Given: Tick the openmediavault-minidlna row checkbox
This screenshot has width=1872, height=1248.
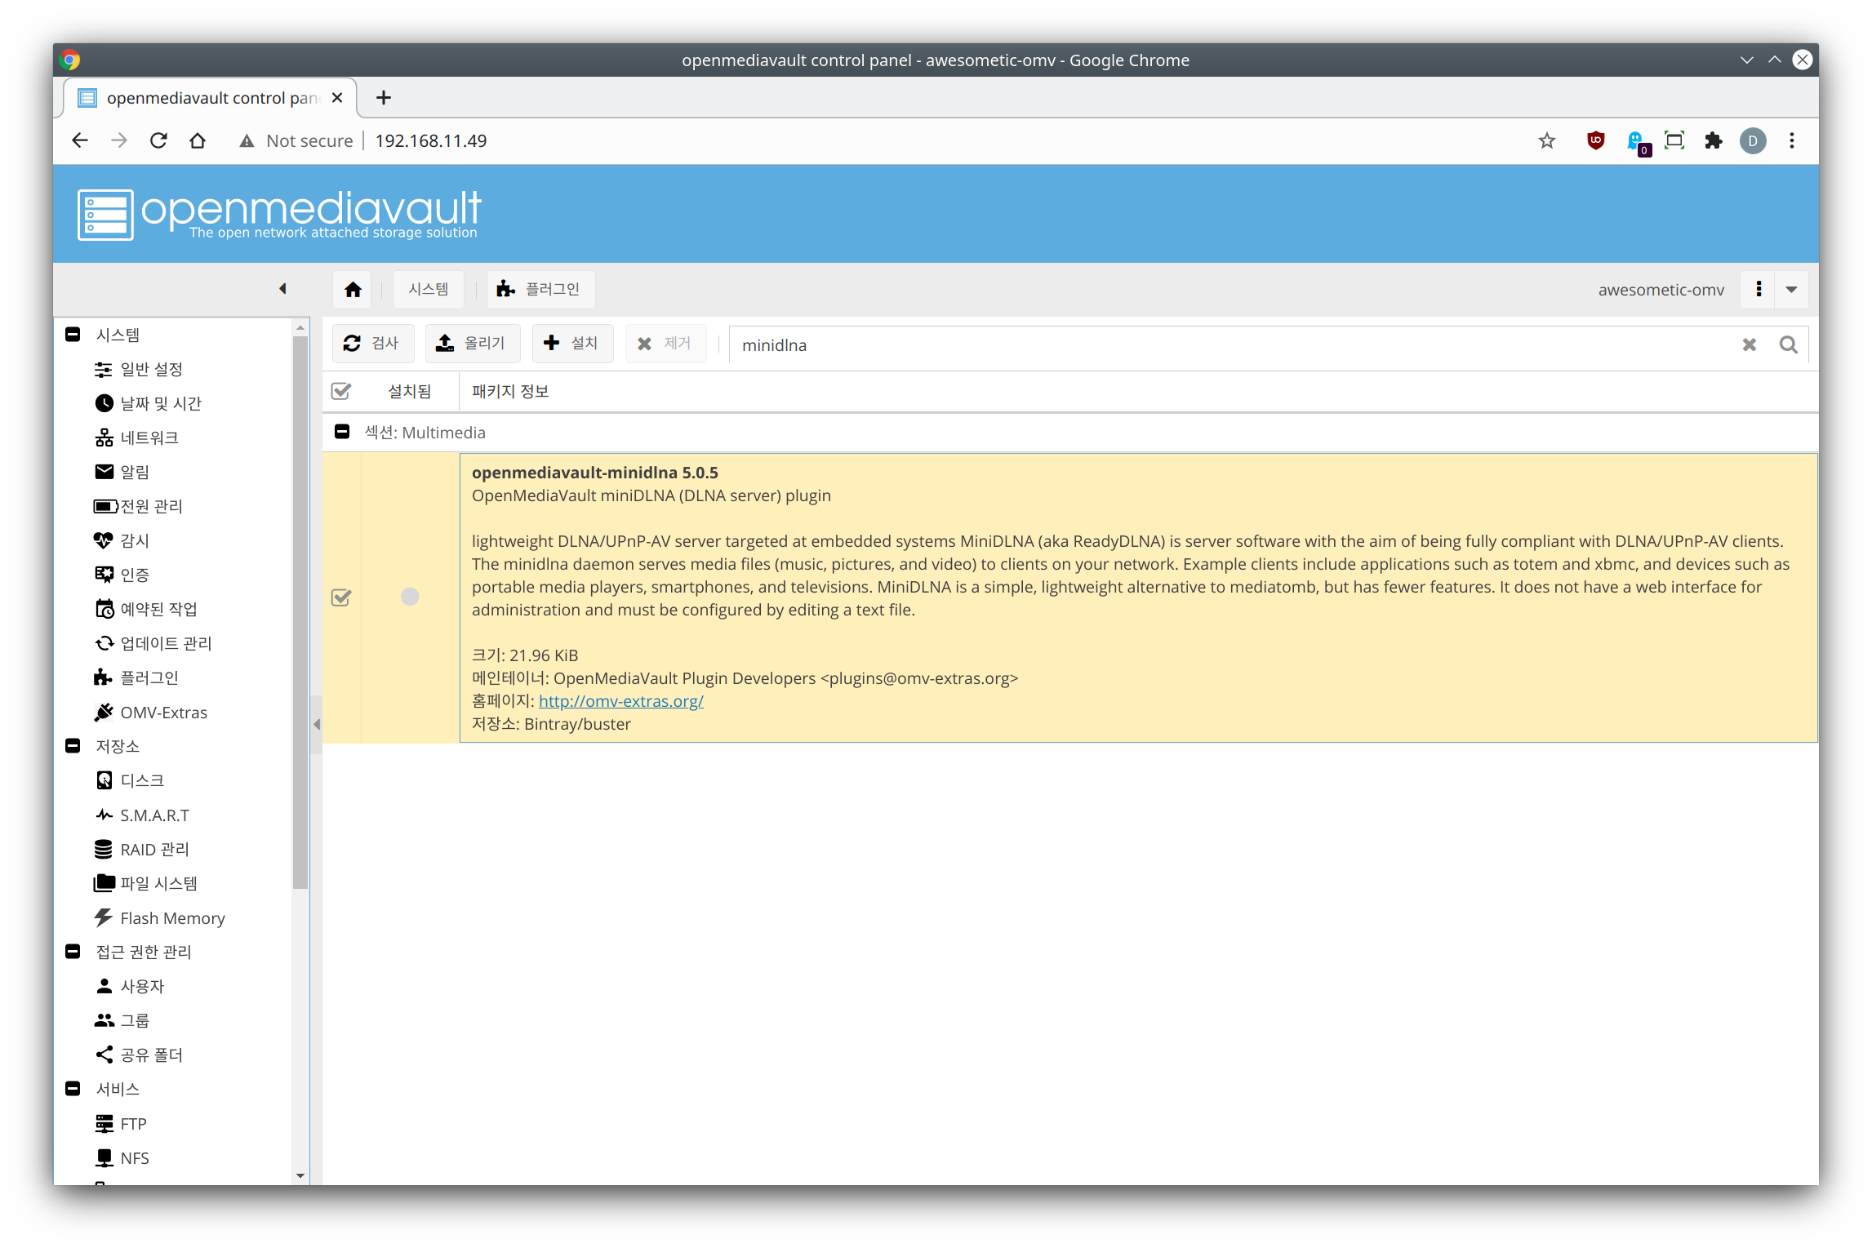Looking at the screenshot, I should pos(341,597).
